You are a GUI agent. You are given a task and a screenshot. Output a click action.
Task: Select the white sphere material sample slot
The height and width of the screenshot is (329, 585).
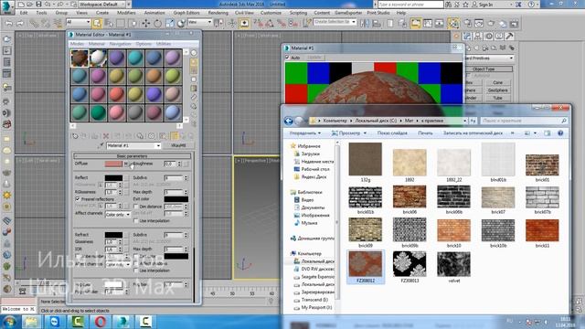tap(98, 58)
